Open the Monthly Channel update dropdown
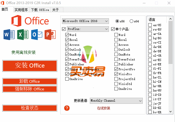 (116, 101)
